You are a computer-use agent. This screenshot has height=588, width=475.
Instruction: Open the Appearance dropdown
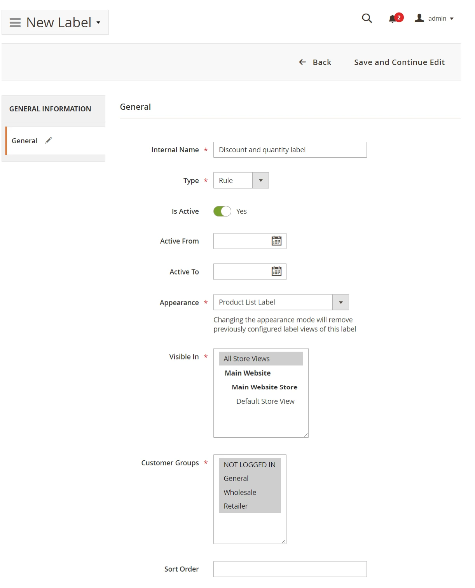point(341,302)
